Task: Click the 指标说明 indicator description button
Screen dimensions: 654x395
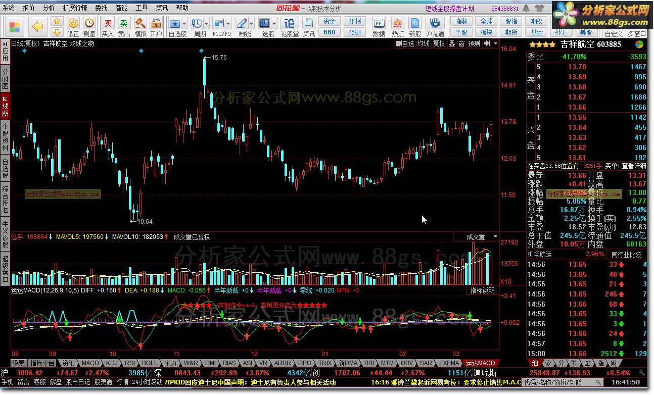Action: tap(482, 291)
